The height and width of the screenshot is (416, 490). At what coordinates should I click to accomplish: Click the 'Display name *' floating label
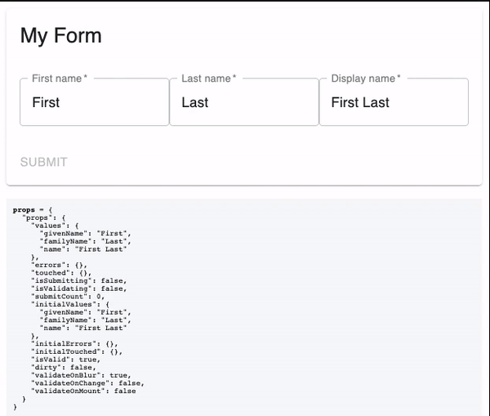click(366, 78)
